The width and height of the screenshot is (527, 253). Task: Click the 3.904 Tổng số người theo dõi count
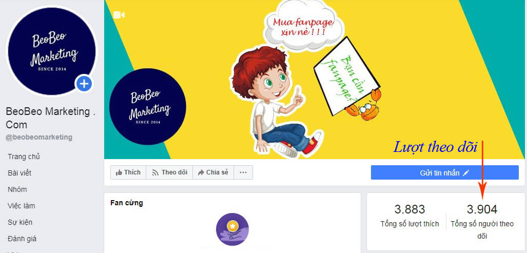click(x=482, y=221)
